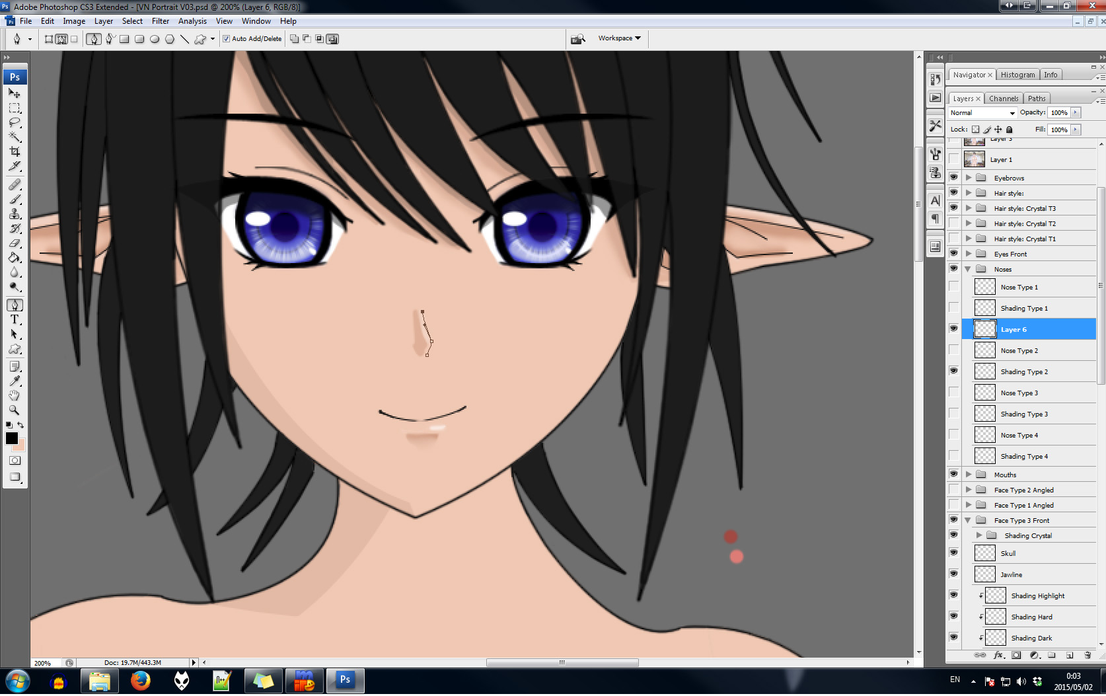This screenshot has width=1106, height=696.
Task: Collapse Face Type 3 Front group
Action: tap(969, 520)
